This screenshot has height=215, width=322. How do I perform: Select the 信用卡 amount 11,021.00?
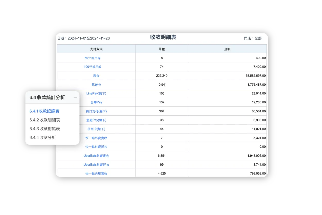click(227, 129)
